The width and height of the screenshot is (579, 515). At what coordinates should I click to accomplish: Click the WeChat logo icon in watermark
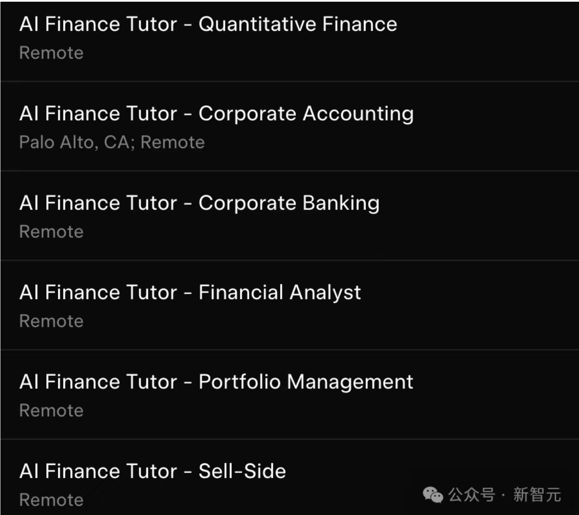click(433, 495)
